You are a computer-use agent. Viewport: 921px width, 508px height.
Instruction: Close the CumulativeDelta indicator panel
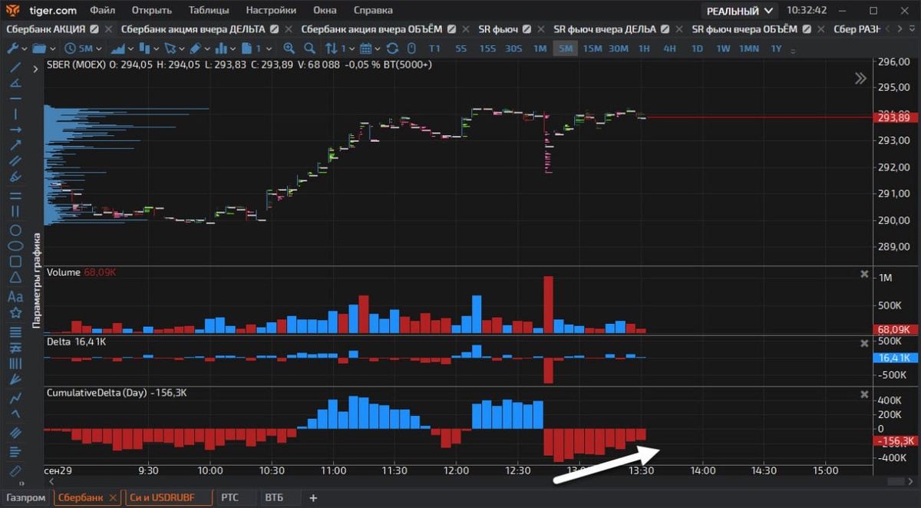864,394
